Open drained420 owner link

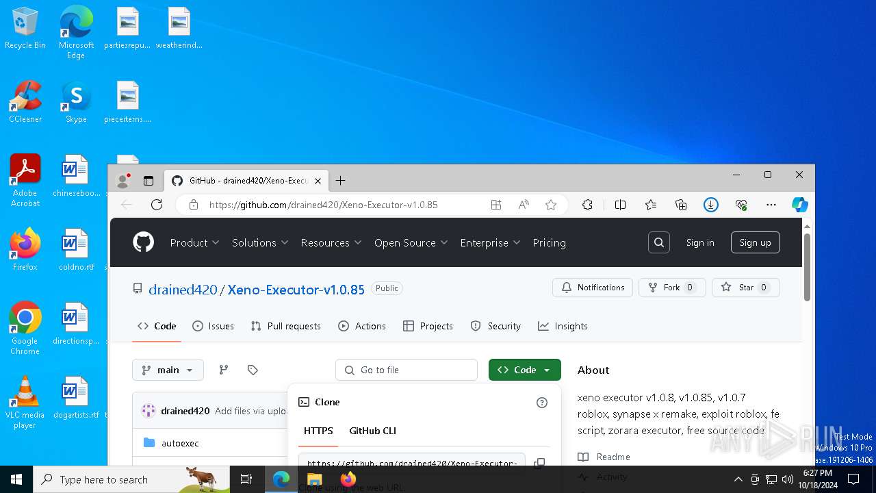pos(183,289)
